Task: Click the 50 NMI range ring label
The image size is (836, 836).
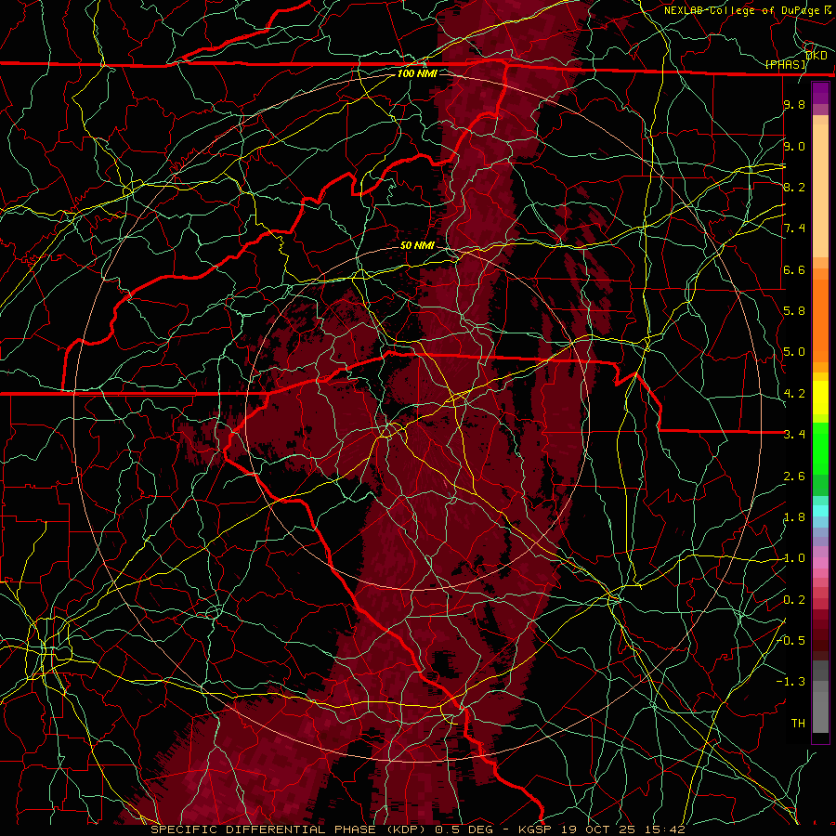Action: (417, 245)
